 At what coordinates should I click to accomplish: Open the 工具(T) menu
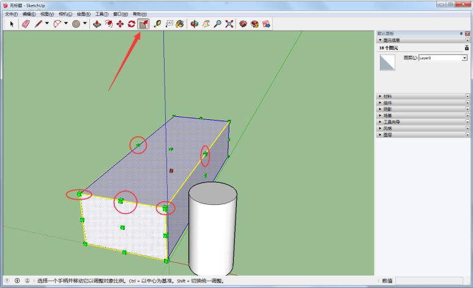pyautogui.click(x=102, y=13)
